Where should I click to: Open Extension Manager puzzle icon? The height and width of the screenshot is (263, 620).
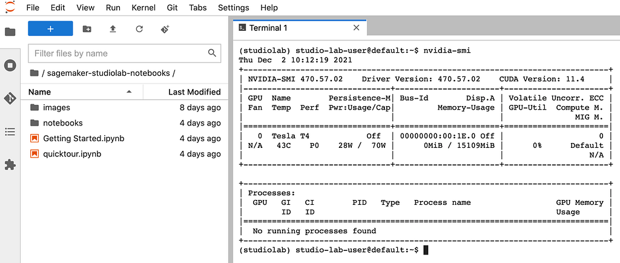pos(10,164)
